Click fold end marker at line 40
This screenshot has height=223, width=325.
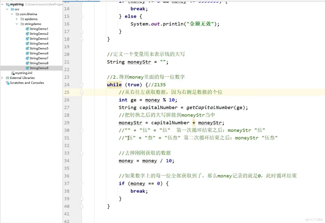pos(82,206)
